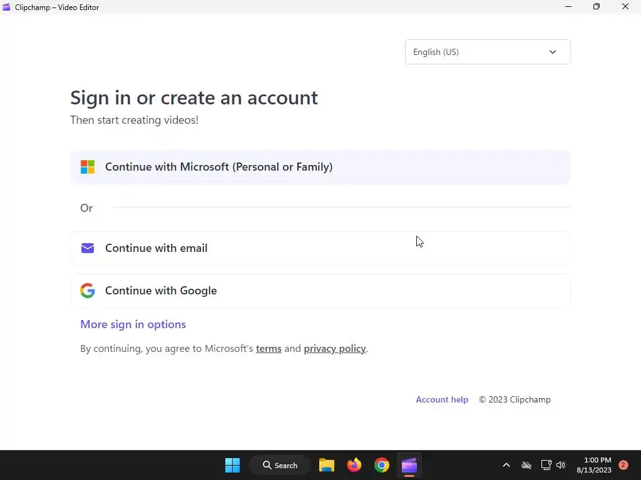Launch File Explorer from taskbar

(x=327, y=465)
